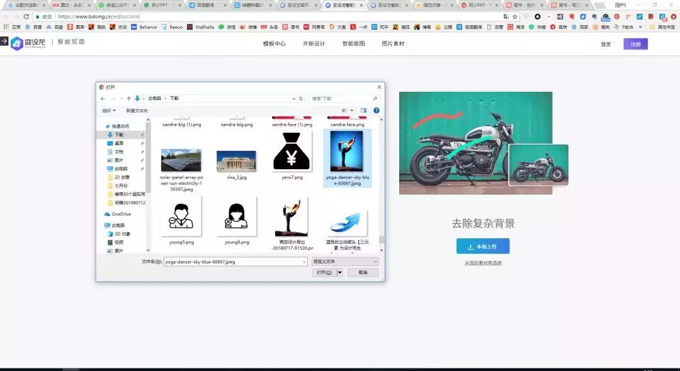Open the 组织 dropdown in the file dialog
This screenshot has width=680, height=371.
[x=107, y=110]
